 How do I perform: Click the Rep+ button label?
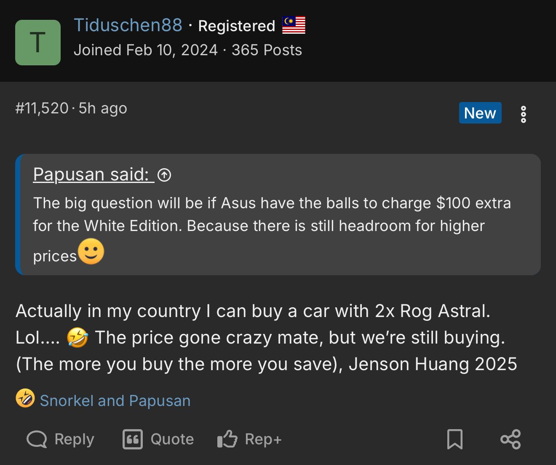[263, 439]
